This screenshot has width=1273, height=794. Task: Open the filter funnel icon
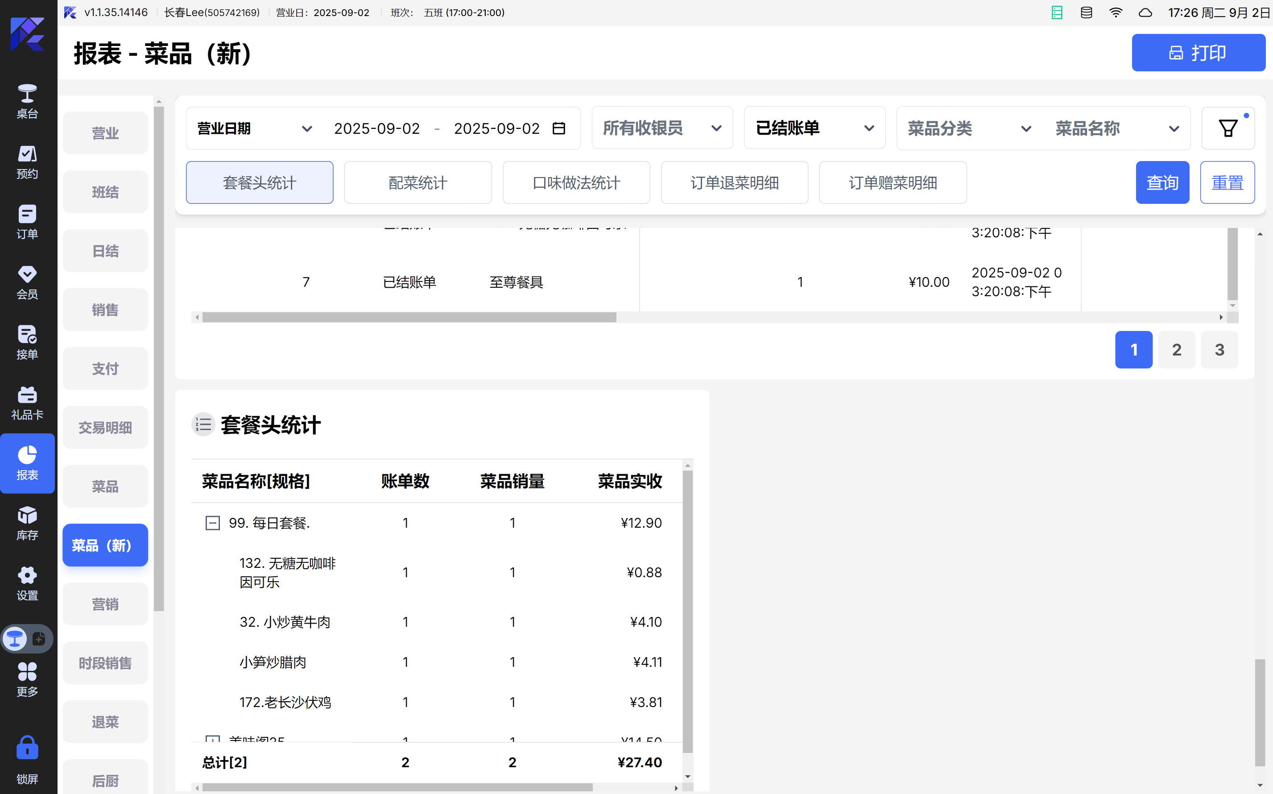(1228, 128)
